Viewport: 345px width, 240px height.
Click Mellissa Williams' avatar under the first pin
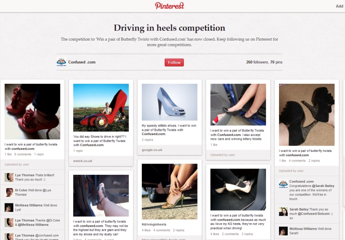coord(9,208)
